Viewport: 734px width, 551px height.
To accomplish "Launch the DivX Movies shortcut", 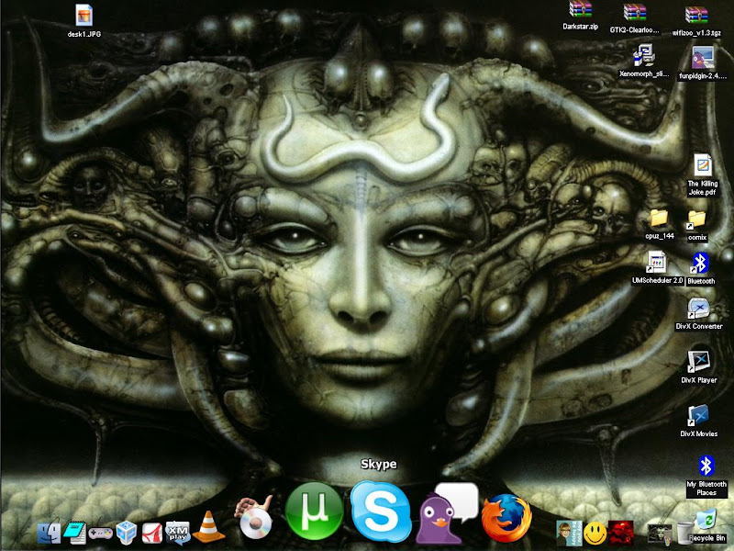I will point(698,422).
